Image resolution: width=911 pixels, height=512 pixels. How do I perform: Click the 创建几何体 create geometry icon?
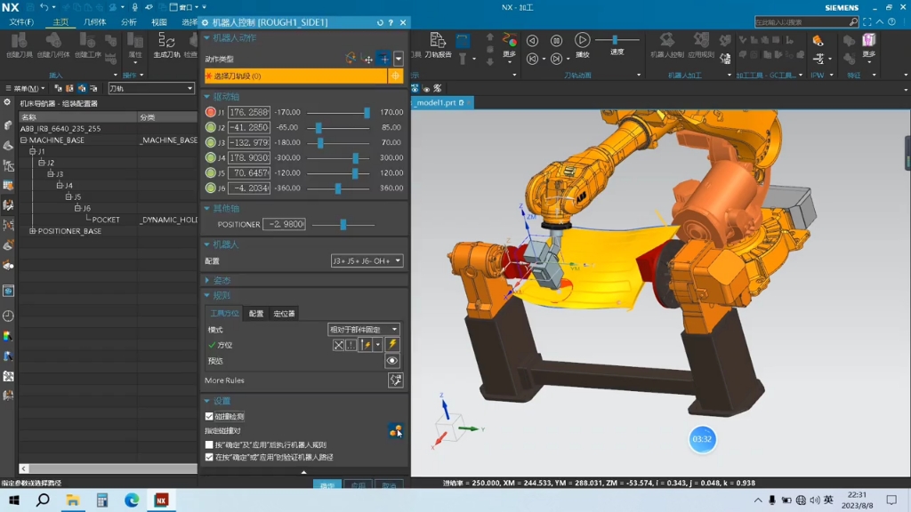53,45
